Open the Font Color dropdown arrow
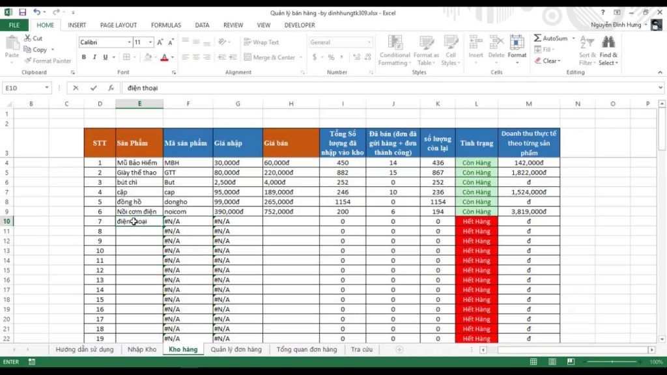Viewport: 667px width, 375px height. pos(173,57)
